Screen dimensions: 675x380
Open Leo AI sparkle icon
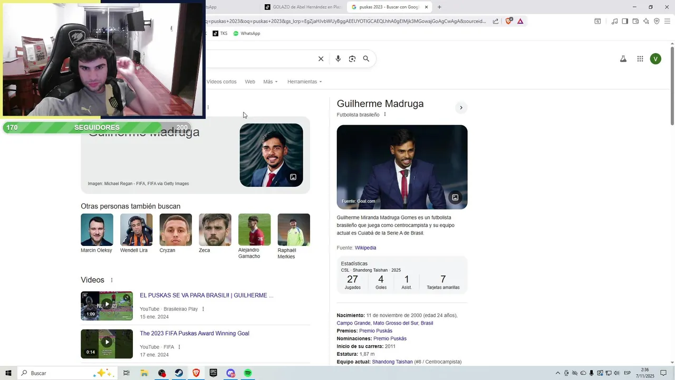pos(646,21)
